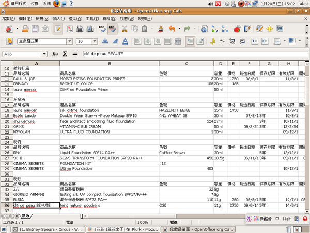Image resolution: width=310 pixels, height=233 pixels.
Task: Click the Paste clipboard icon
Action: (x=145, y=29)
